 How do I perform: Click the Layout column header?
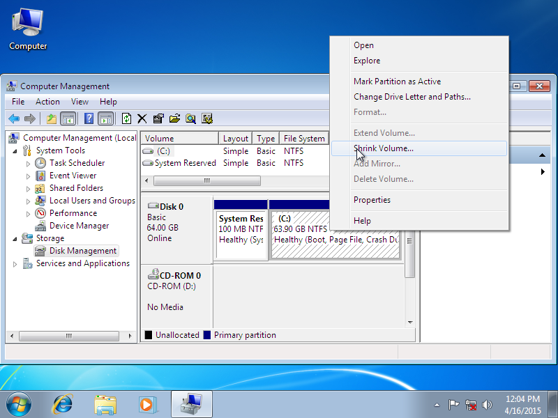pos(236,138)
